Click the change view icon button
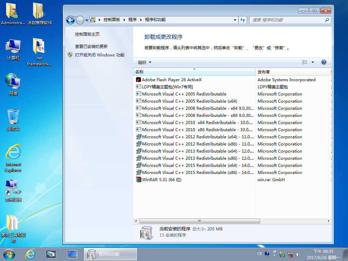Viewport: 348px width, 261px height. (x=305, y=62)
